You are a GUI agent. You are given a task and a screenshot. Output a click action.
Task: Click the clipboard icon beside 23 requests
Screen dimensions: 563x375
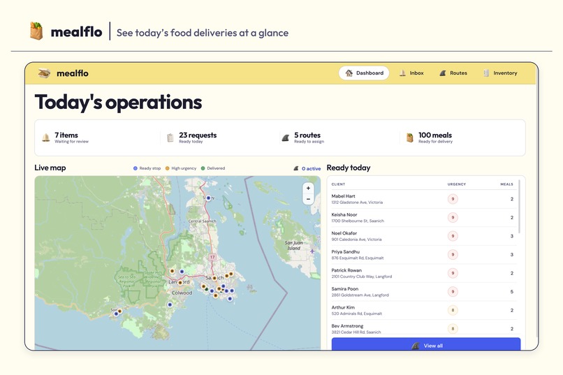click(x=170, y=138)
